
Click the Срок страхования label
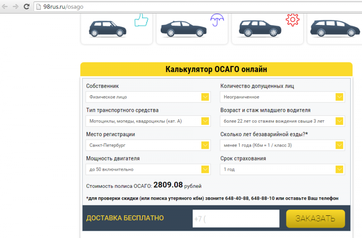pyautogui.click(x=243, y=158)
